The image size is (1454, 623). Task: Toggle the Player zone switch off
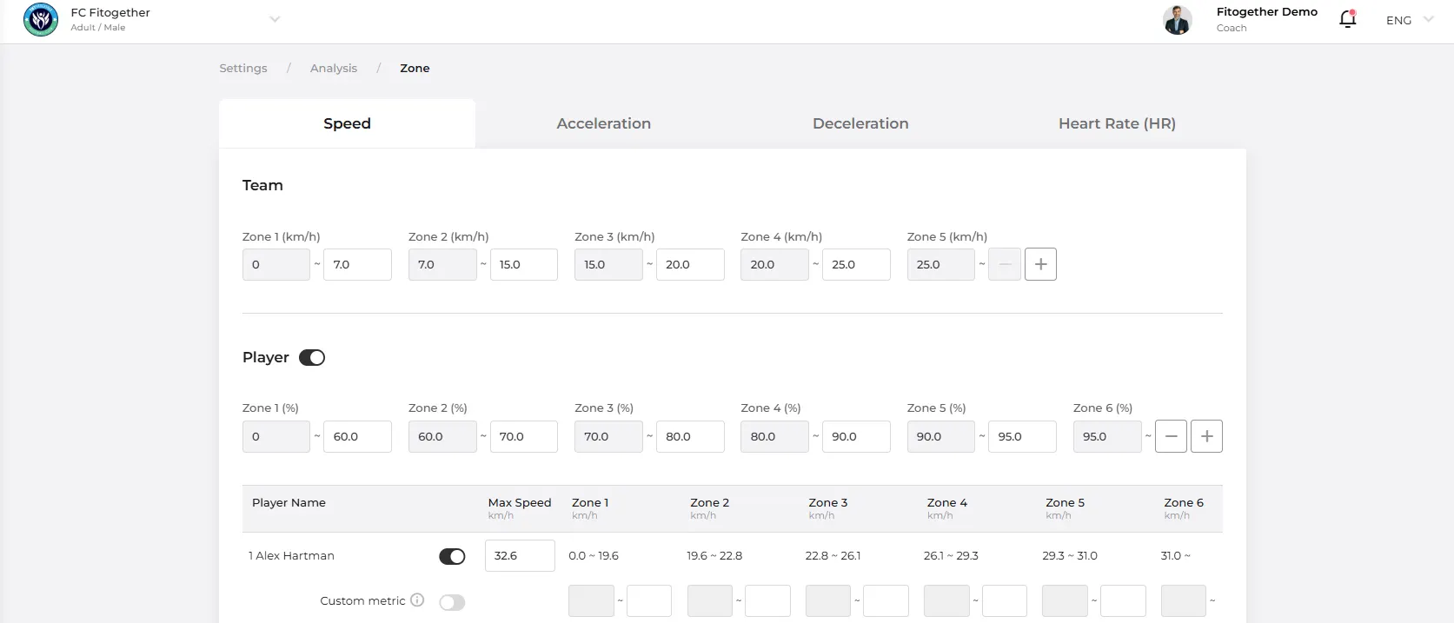click(312, 357)
